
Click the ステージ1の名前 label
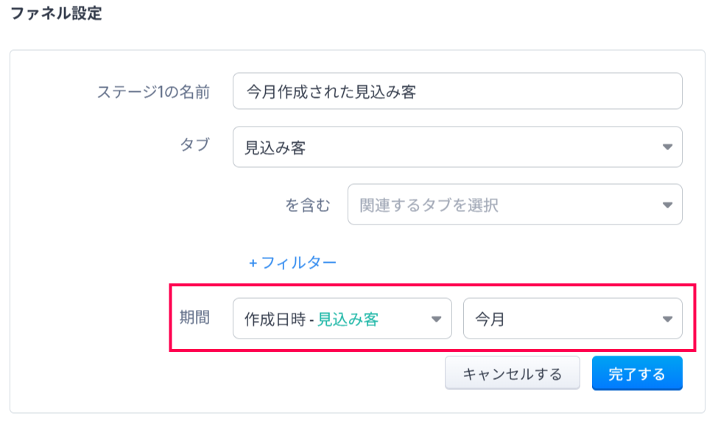[x=153, y=91]
